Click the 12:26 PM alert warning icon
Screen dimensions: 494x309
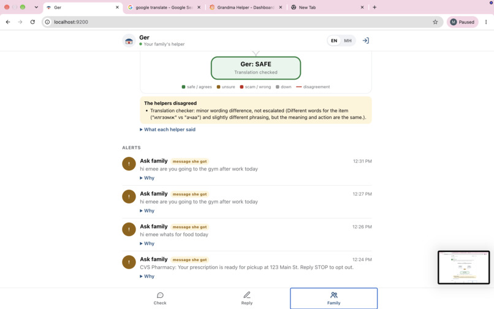pyautogui.click(x=129, y=229)
